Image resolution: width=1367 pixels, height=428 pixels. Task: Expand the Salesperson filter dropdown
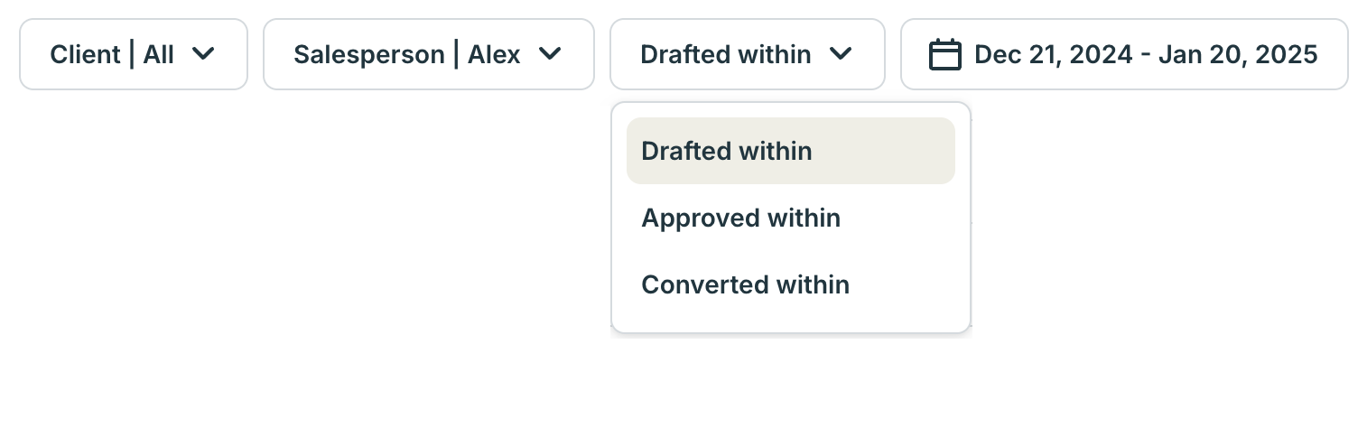(x=428, y=54)
